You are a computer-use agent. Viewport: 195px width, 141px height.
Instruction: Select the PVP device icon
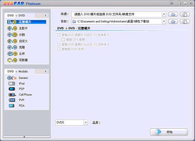pyautogui.click(x=12, y=100)
